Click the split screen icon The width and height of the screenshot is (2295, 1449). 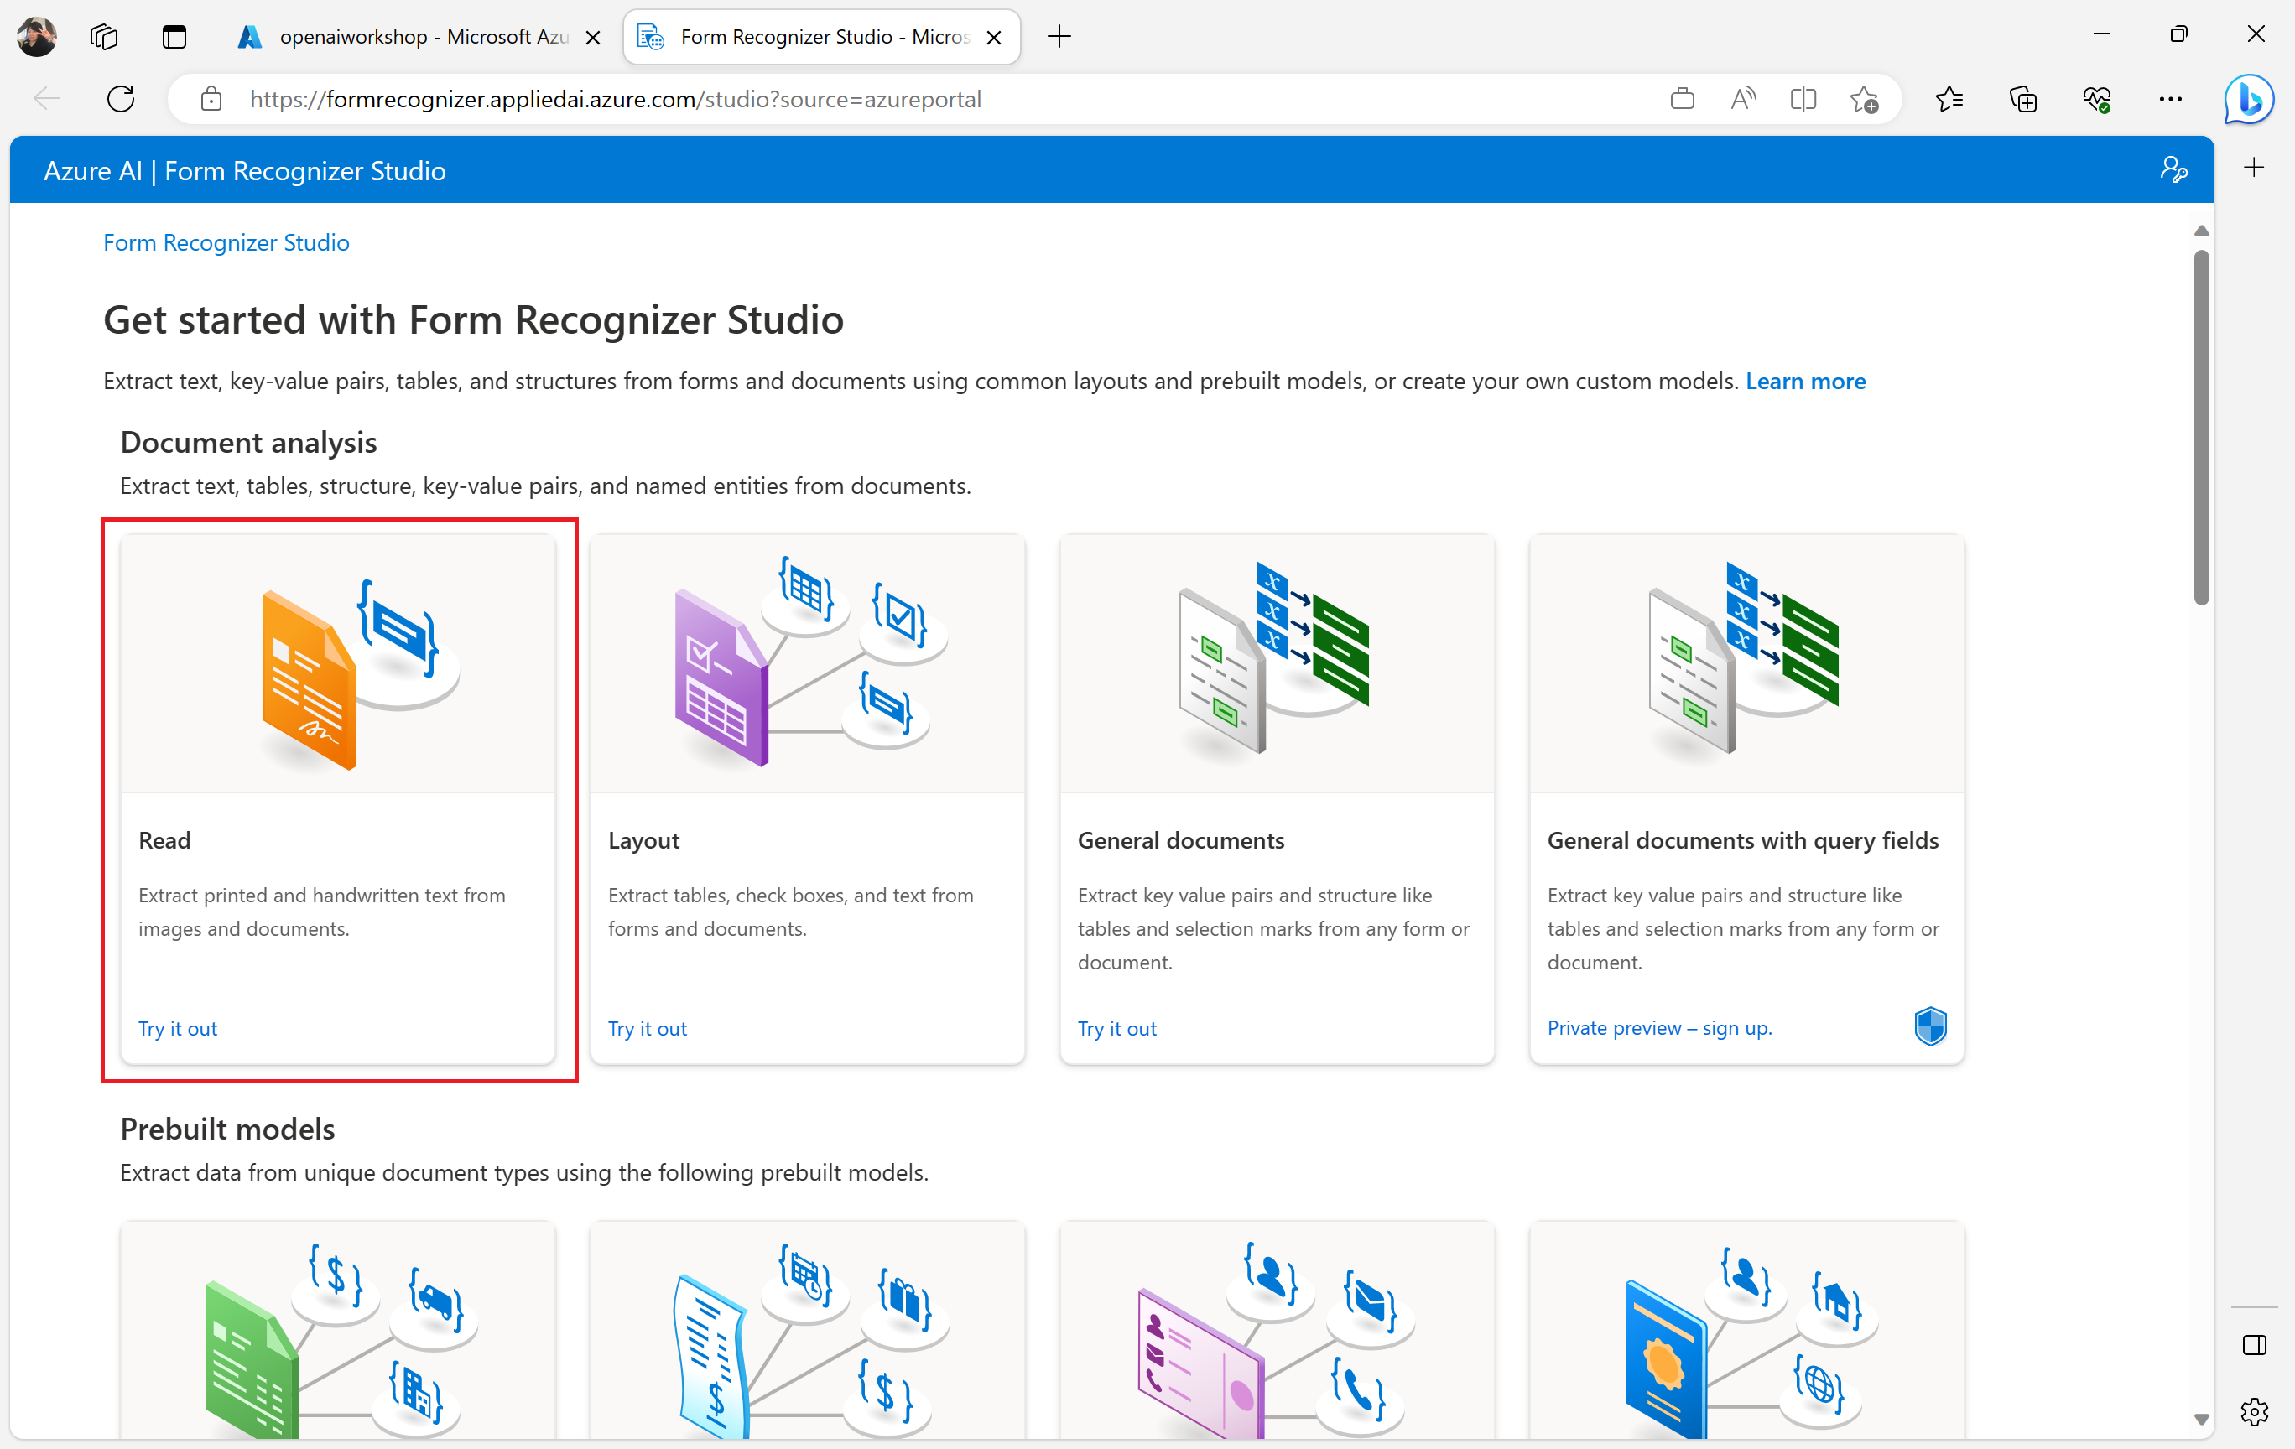(1803, 99)
